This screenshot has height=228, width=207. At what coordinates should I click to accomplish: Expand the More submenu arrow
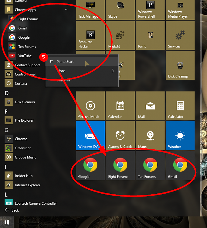click(113, 71)
